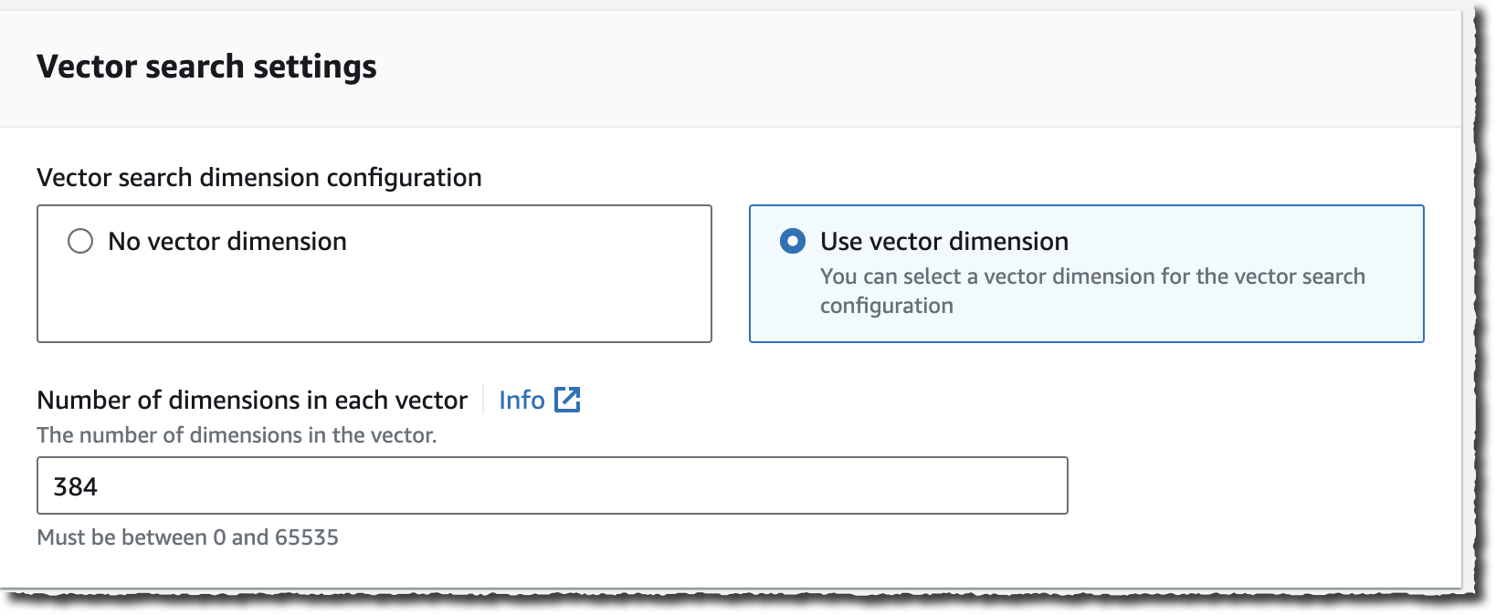
Task: Click the "No vector dimension" option label
Action: 227,241
